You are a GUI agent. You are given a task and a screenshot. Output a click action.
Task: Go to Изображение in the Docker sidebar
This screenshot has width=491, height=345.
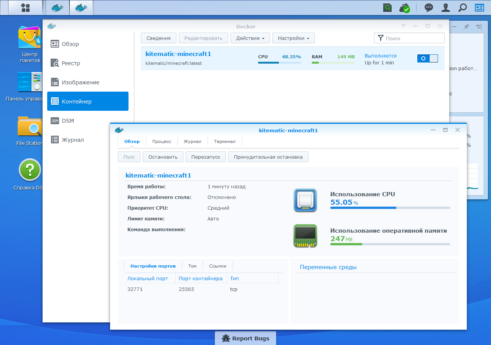pos(88,82)
